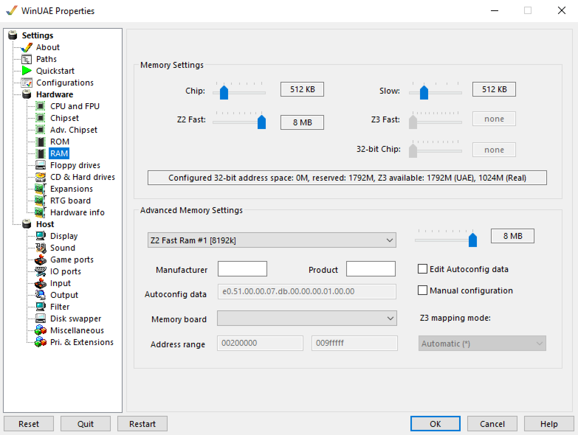Click the Chip size value box 512 KB
This screenshot has height=435, width=578.
tap(302, 89)
